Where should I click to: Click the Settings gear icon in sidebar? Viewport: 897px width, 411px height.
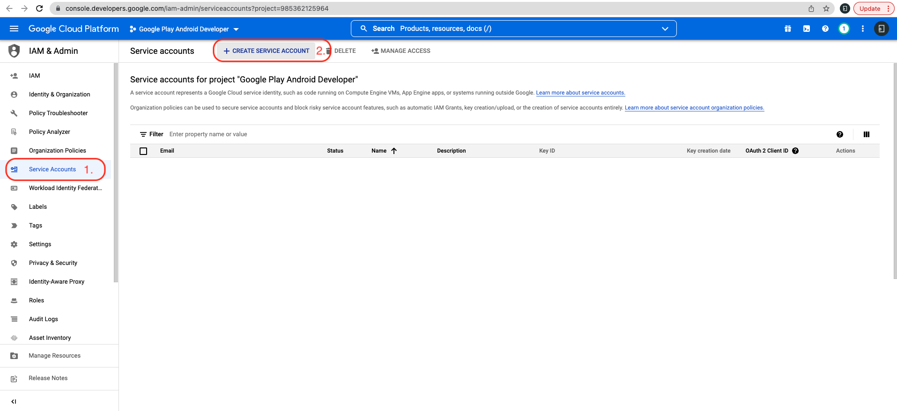click(14, 244)
